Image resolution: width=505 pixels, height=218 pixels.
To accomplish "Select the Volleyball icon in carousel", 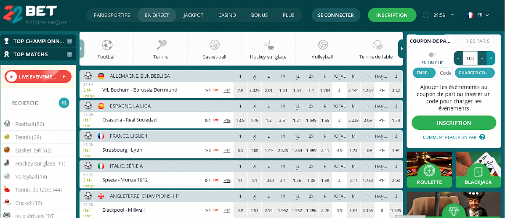I will 323,45.
